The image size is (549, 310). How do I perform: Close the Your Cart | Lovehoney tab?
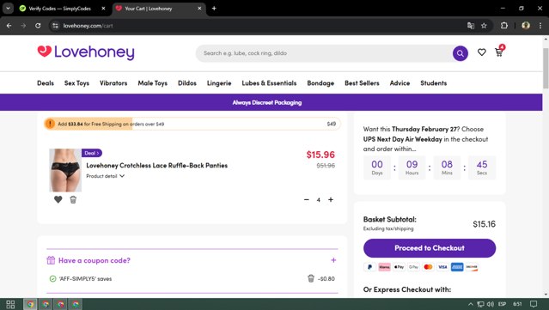(199, 9)
